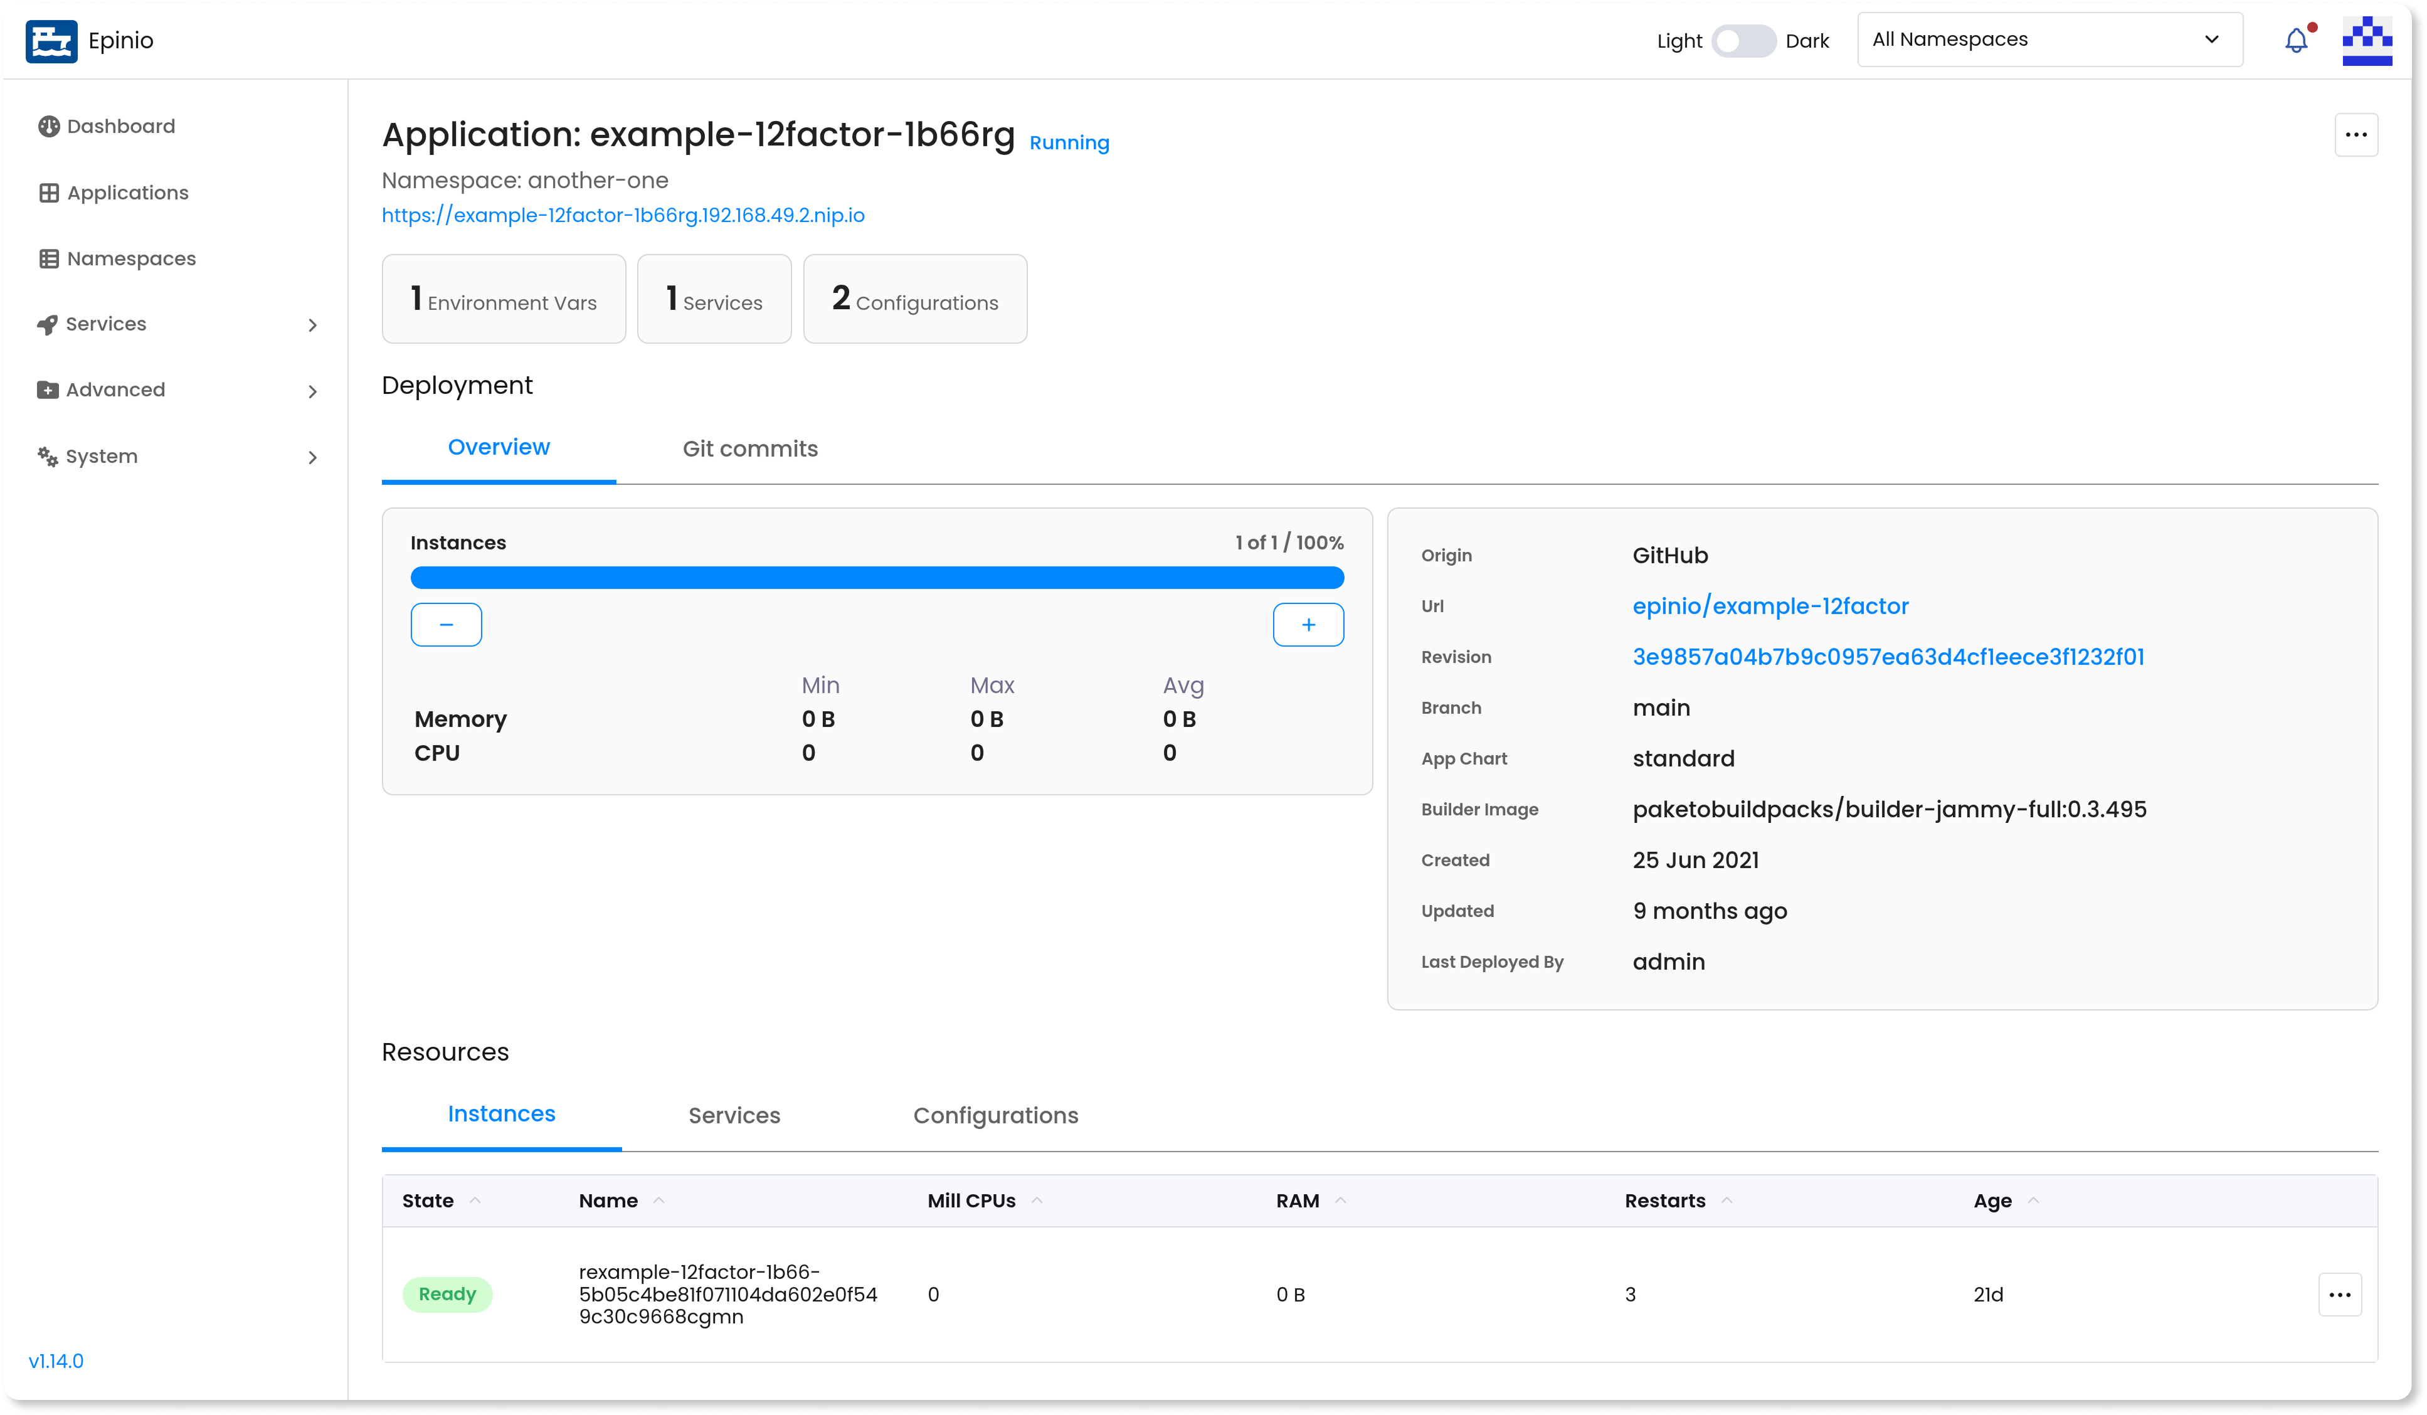Open the revision commit hash link

pyautogui.click(x=1888, y=657)
